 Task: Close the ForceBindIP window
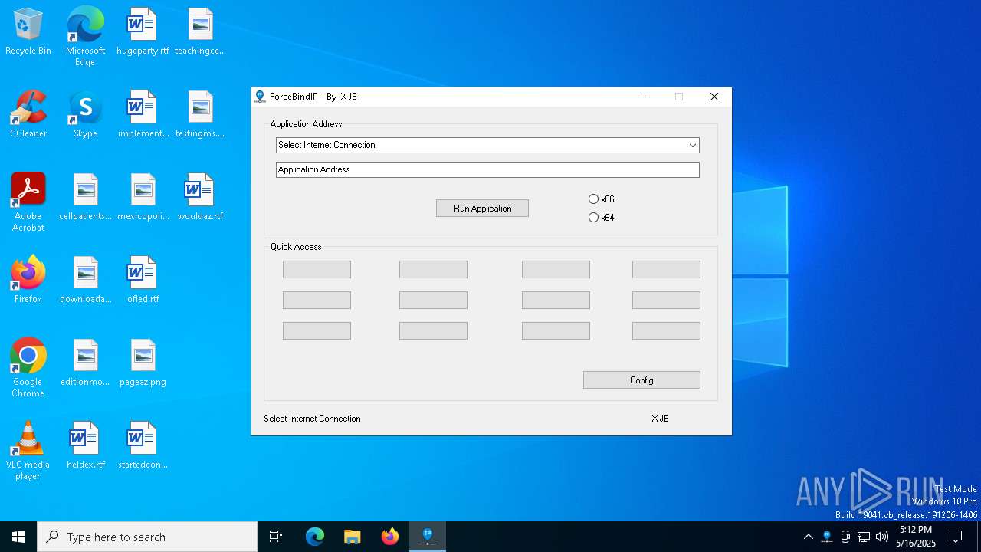[714, 97]
